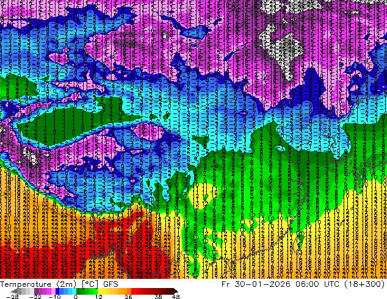Click the "12" legend value

pyautogui.click(x=99, y=297)
